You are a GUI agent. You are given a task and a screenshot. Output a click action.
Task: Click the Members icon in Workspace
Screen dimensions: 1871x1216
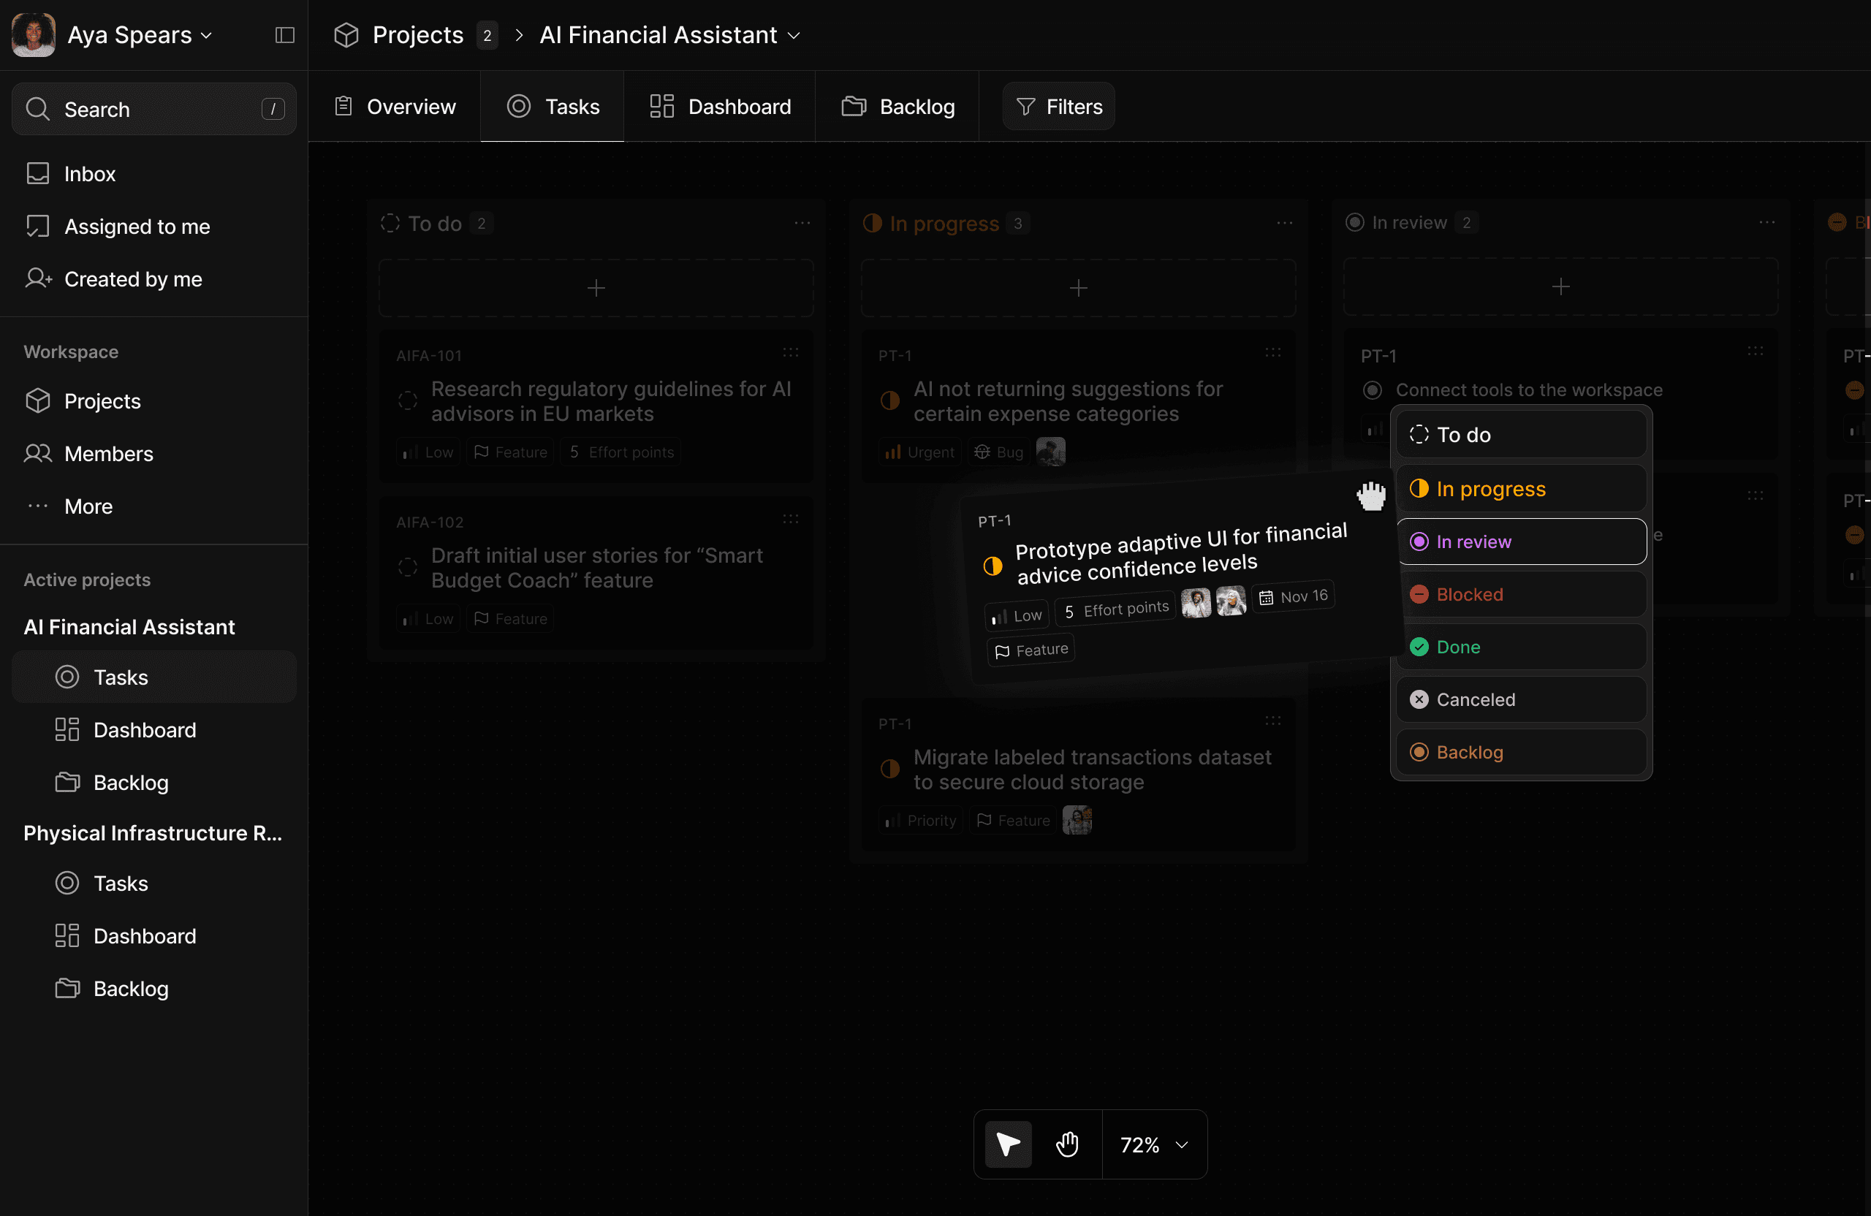[x=38, y=454]
